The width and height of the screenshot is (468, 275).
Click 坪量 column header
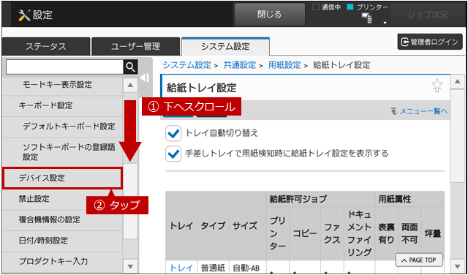pyautogui.click(x=433, y=233)
